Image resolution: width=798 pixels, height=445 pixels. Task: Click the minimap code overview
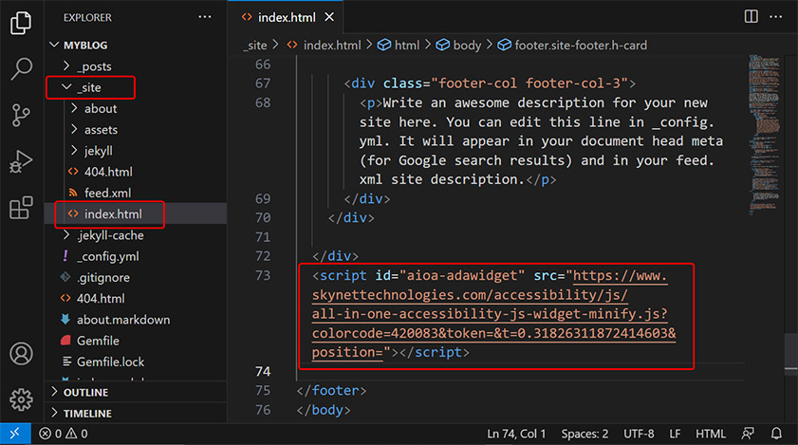coord(764,135)
